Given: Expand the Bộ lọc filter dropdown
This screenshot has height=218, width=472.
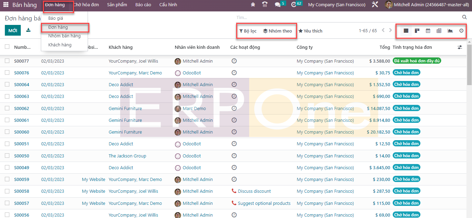Looking at the screenshot, I should [x=248, y=31].
